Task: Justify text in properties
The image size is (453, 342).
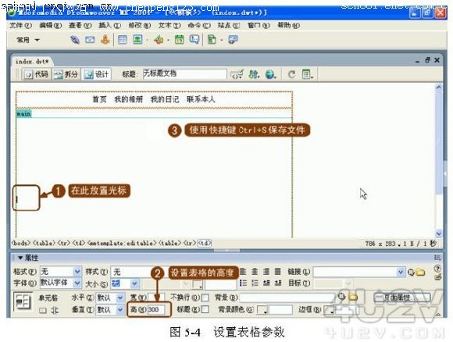Action: pyautogui.click(x=277, y=272)
